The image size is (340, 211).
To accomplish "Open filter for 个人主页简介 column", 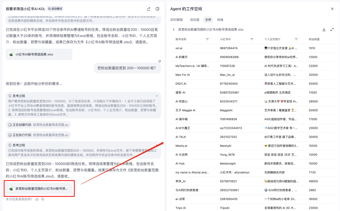I will click(296, 39).
